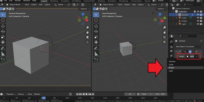Toggle camera view icon in User Perspective viewport
The height and width of the screenshot is (102, 204).
[164, 37]
